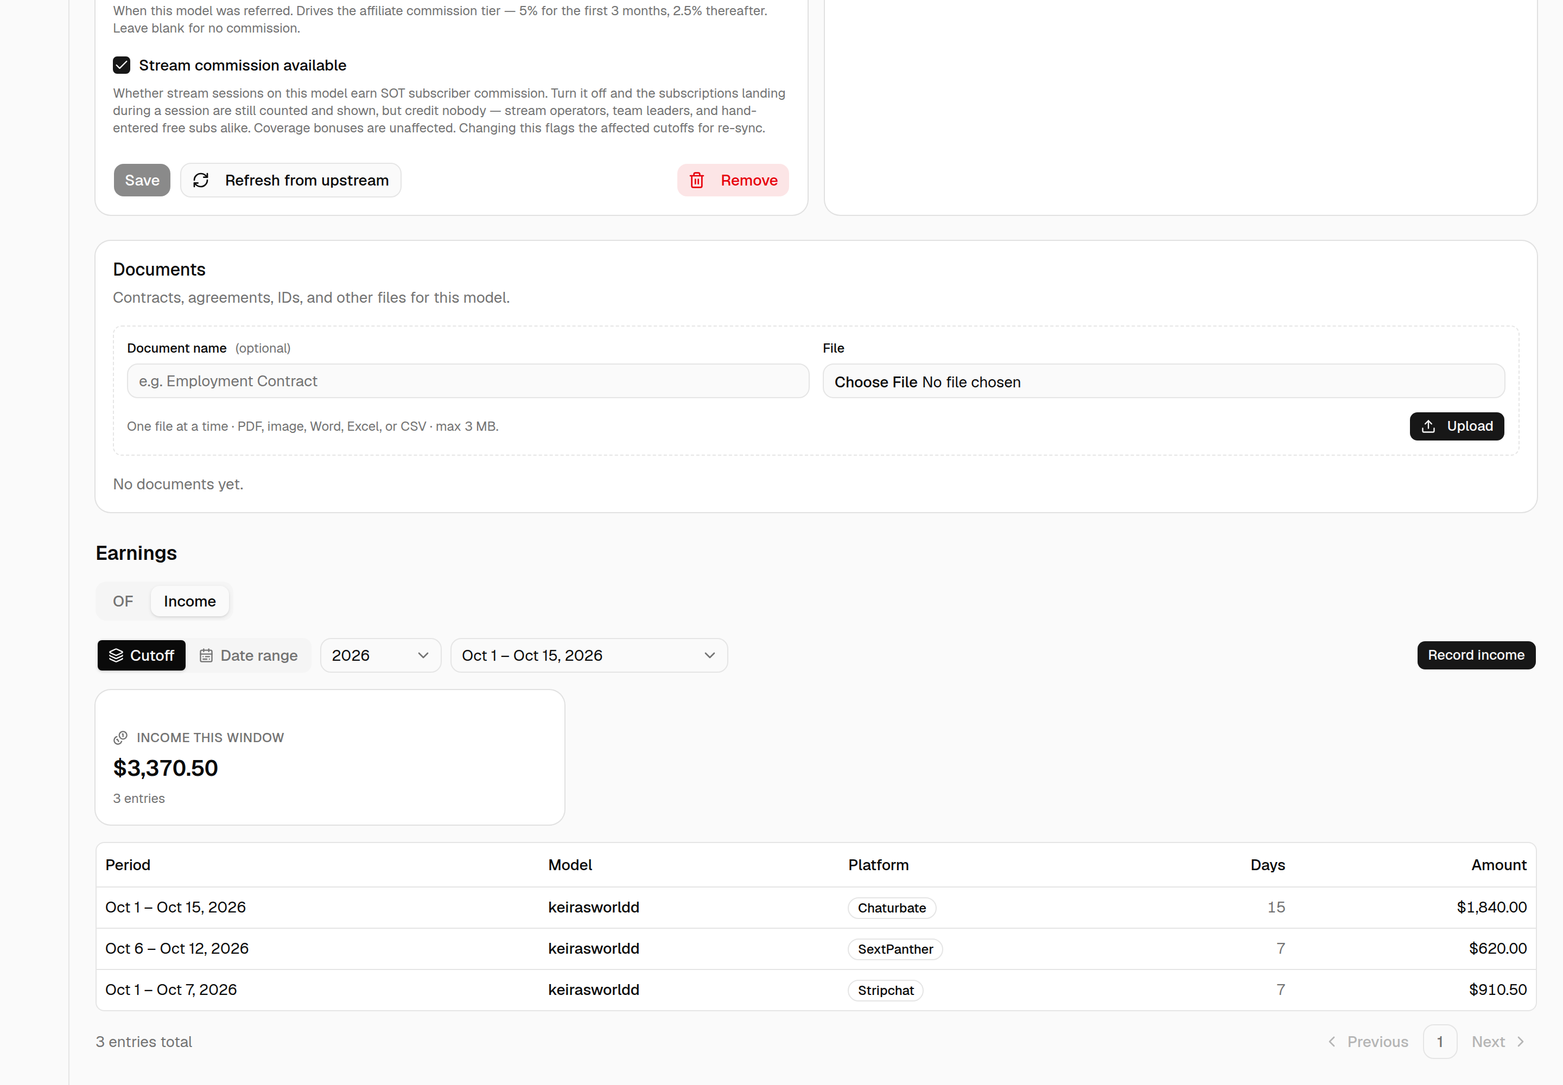Select the Income earnings tab
The image size is (1563, 1085).
pos(190,602)
